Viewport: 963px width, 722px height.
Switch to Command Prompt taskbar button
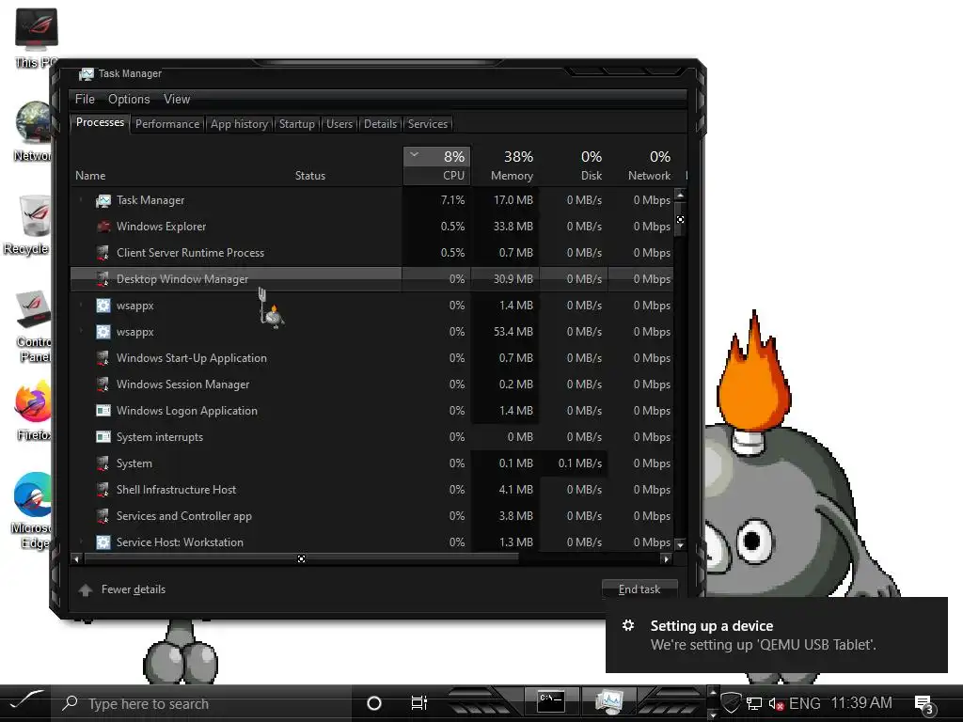click(x=551, y=701)
